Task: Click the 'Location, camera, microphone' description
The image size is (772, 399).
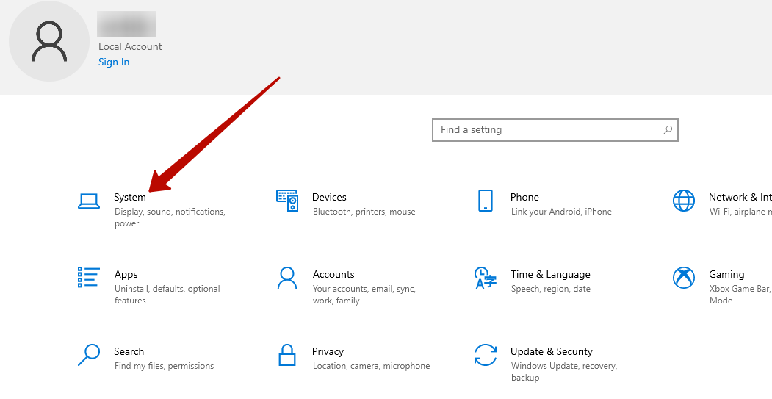Action: 371,366
